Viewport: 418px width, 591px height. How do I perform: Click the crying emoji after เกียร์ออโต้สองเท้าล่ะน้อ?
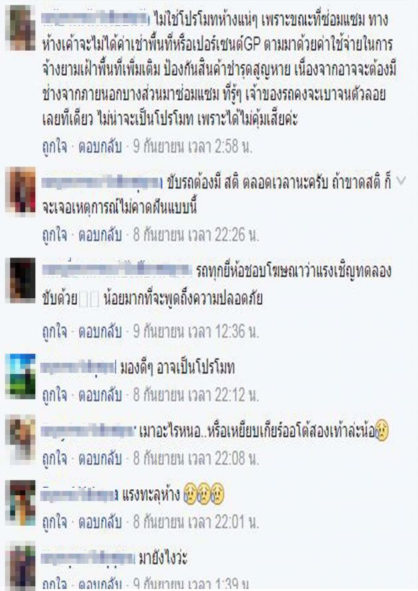382,431
